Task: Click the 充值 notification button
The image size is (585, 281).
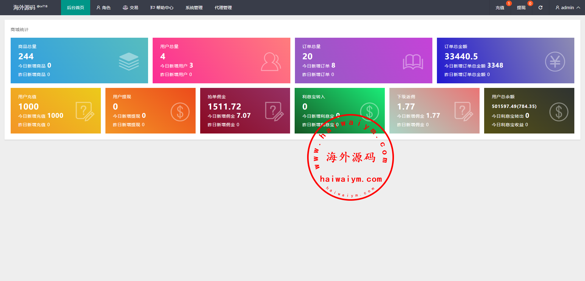Action: 500,8
